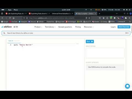Open the Firefox hamburger menu
This screenshot has height=99, width=132.
point(130,18)
